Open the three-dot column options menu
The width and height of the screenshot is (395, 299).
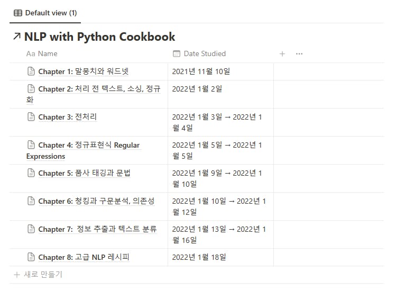pos(299,53)
